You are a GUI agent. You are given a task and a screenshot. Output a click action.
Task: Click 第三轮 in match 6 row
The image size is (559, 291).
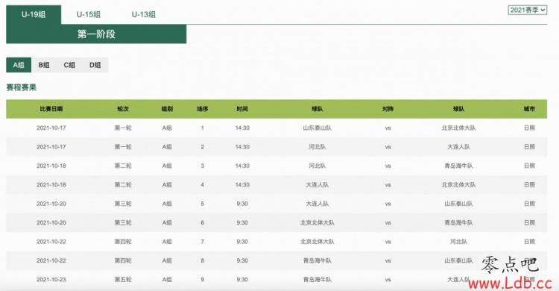123,222
